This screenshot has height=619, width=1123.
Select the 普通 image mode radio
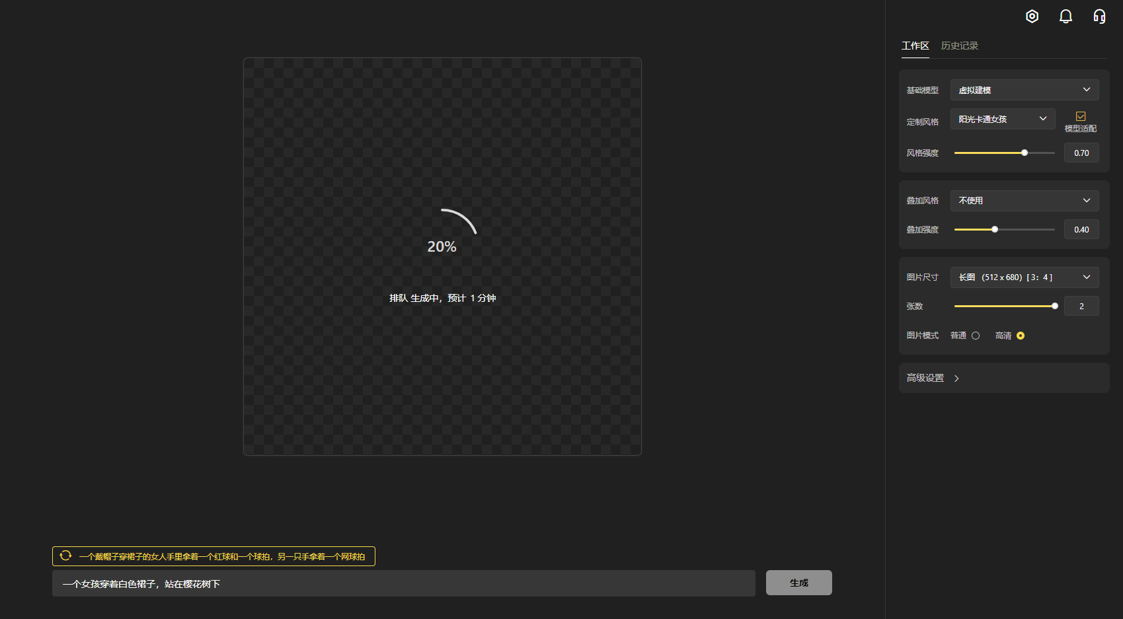point(976,336)
